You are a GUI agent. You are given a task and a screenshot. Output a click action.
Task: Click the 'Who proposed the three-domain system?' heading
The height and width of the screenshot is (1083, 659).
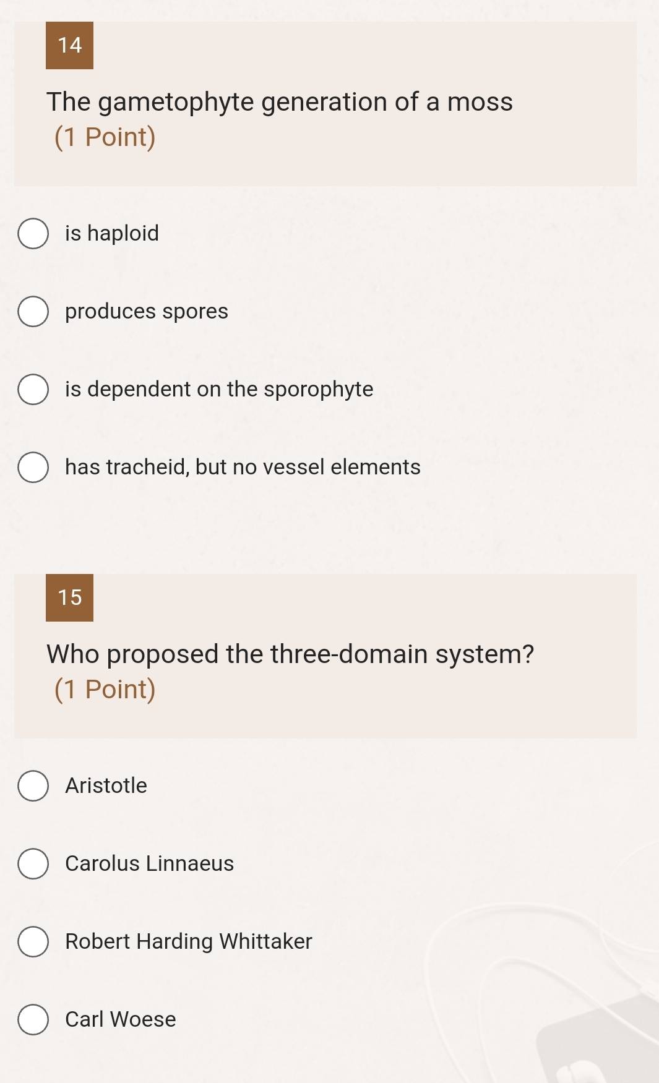click(x=290, y=654)
